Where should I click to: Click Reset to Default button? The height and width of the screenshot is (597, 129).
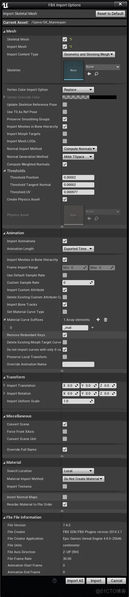pos(110,14)
